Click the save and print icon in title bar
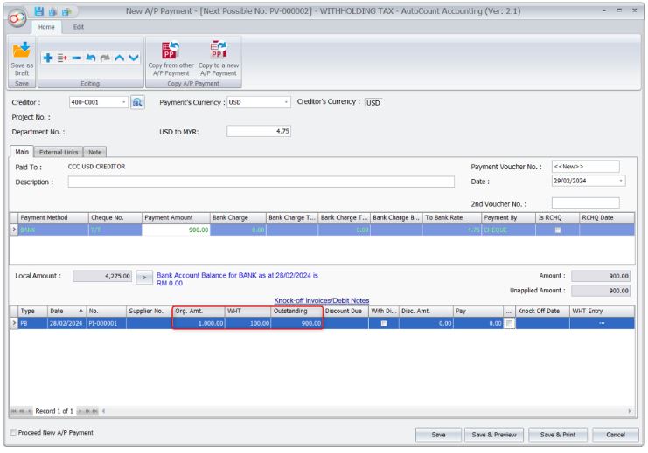This screenshot has height=453, width=648. tap(66, 11)
